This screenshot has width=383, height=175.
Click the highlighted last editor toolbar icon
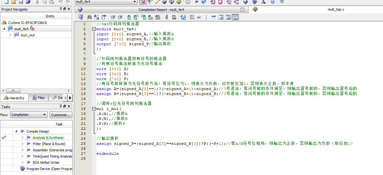click(x=235, y=17)
